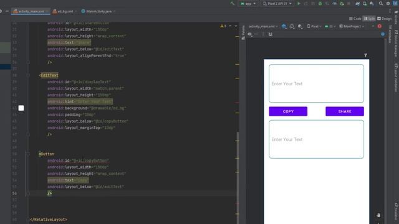
Task: Switch editor to Split view mode
Action: (369, 19)
